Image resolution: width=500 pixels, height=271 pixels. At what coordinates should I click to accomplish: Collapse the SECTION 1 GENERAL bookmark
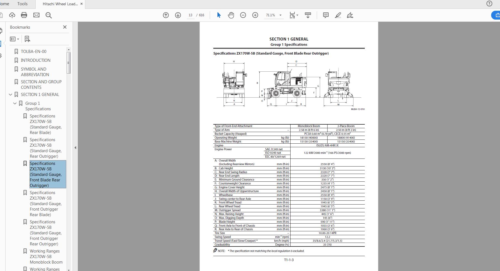[10, 94]
